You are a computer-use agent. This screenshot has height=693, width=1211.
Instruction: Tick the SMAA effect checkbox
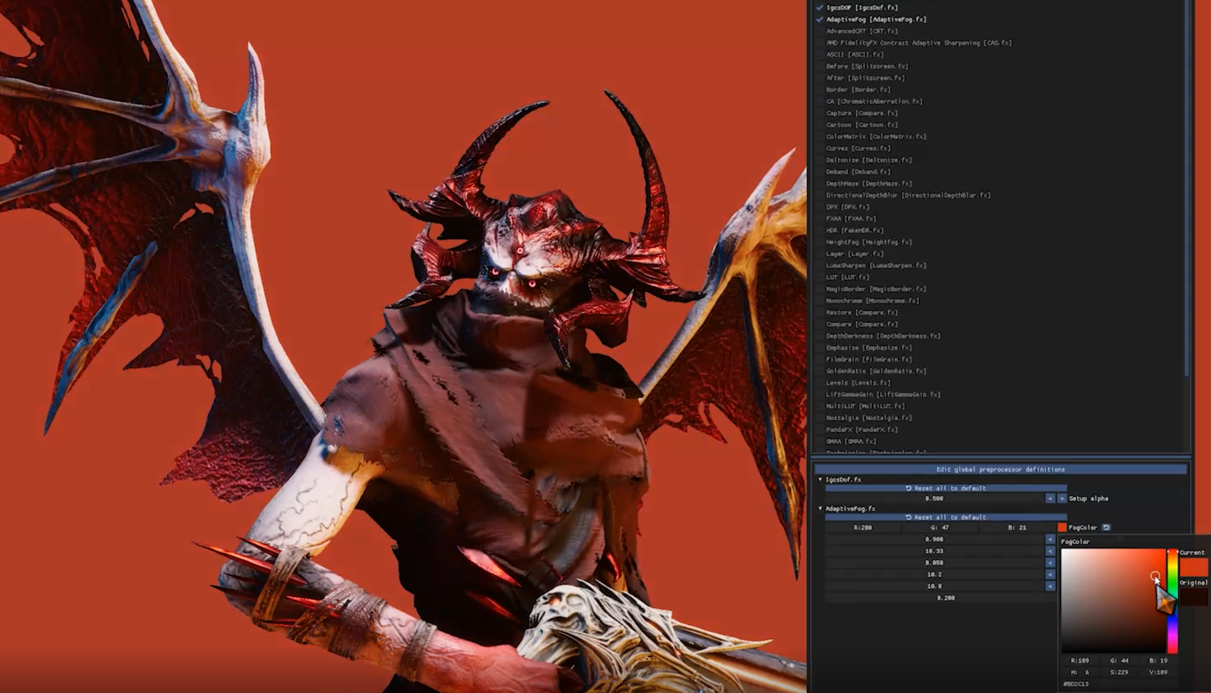click(x=819, y=441)
